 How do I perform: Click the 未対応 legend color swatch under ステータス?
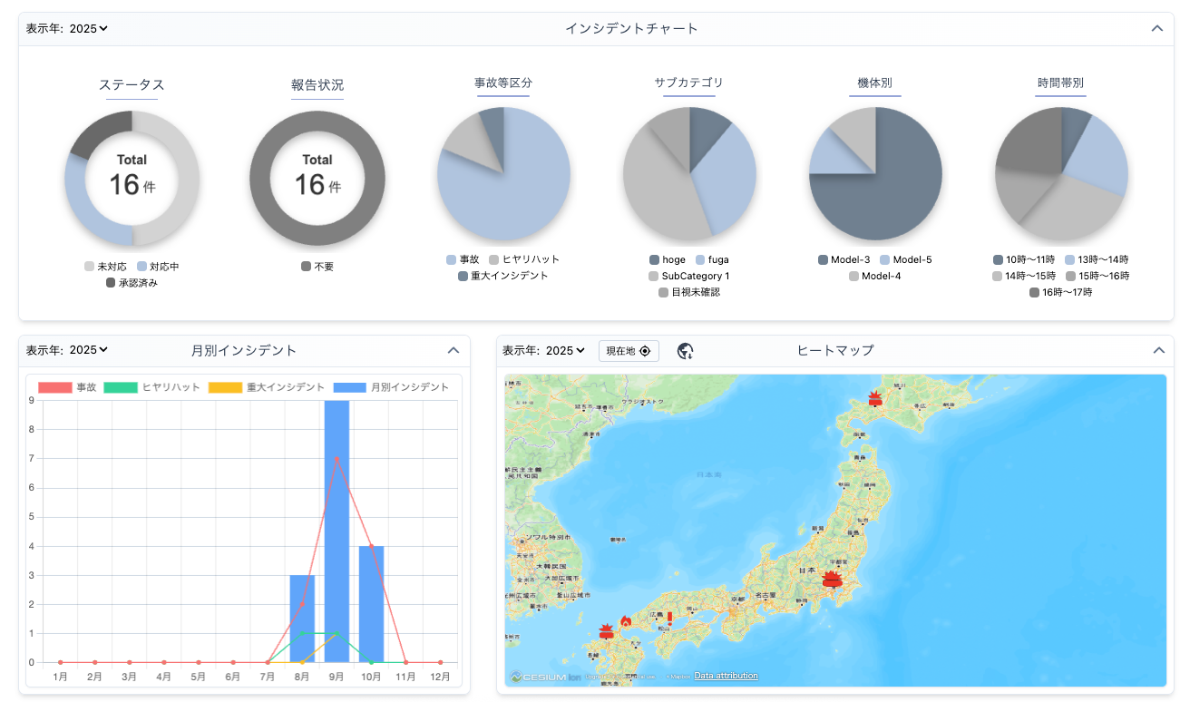tap(89, 267)
